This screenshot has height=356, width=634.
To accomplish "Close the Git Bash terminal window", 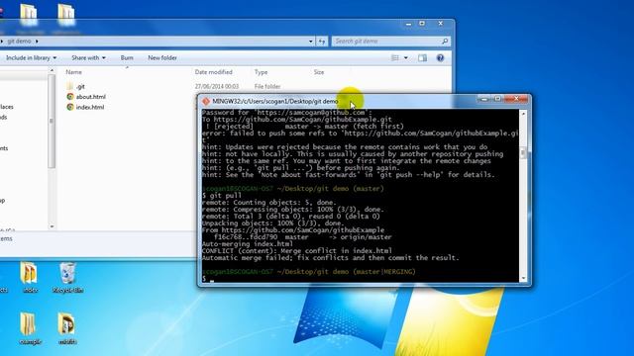I will click(x=516, y=99).
